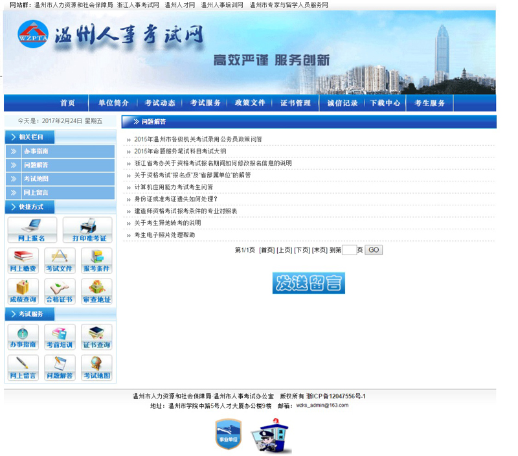Select 网上留言 in 相关栏目 sidebar
The image size is (518, 456).
60,192
